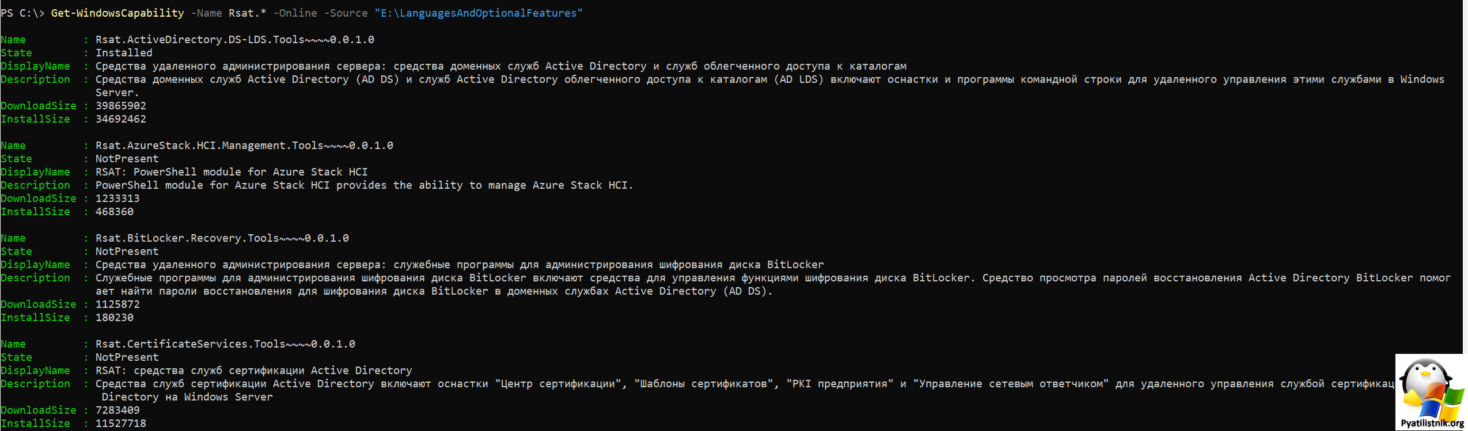Click the -Online parameter in command
Viewport: 1468px width, 431px height.
click(x=295, y=13)
